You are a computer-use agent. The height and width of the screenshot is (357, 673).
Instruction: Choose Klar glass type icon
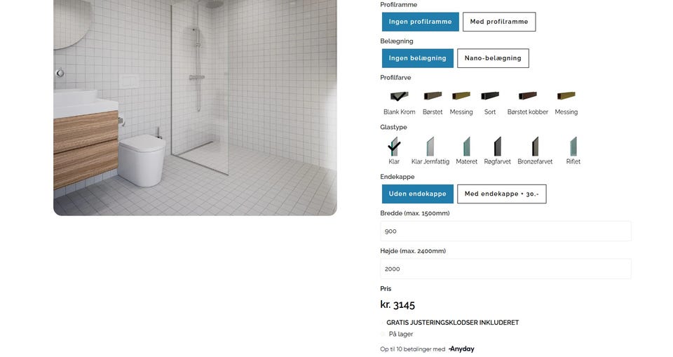click(394, 146)
